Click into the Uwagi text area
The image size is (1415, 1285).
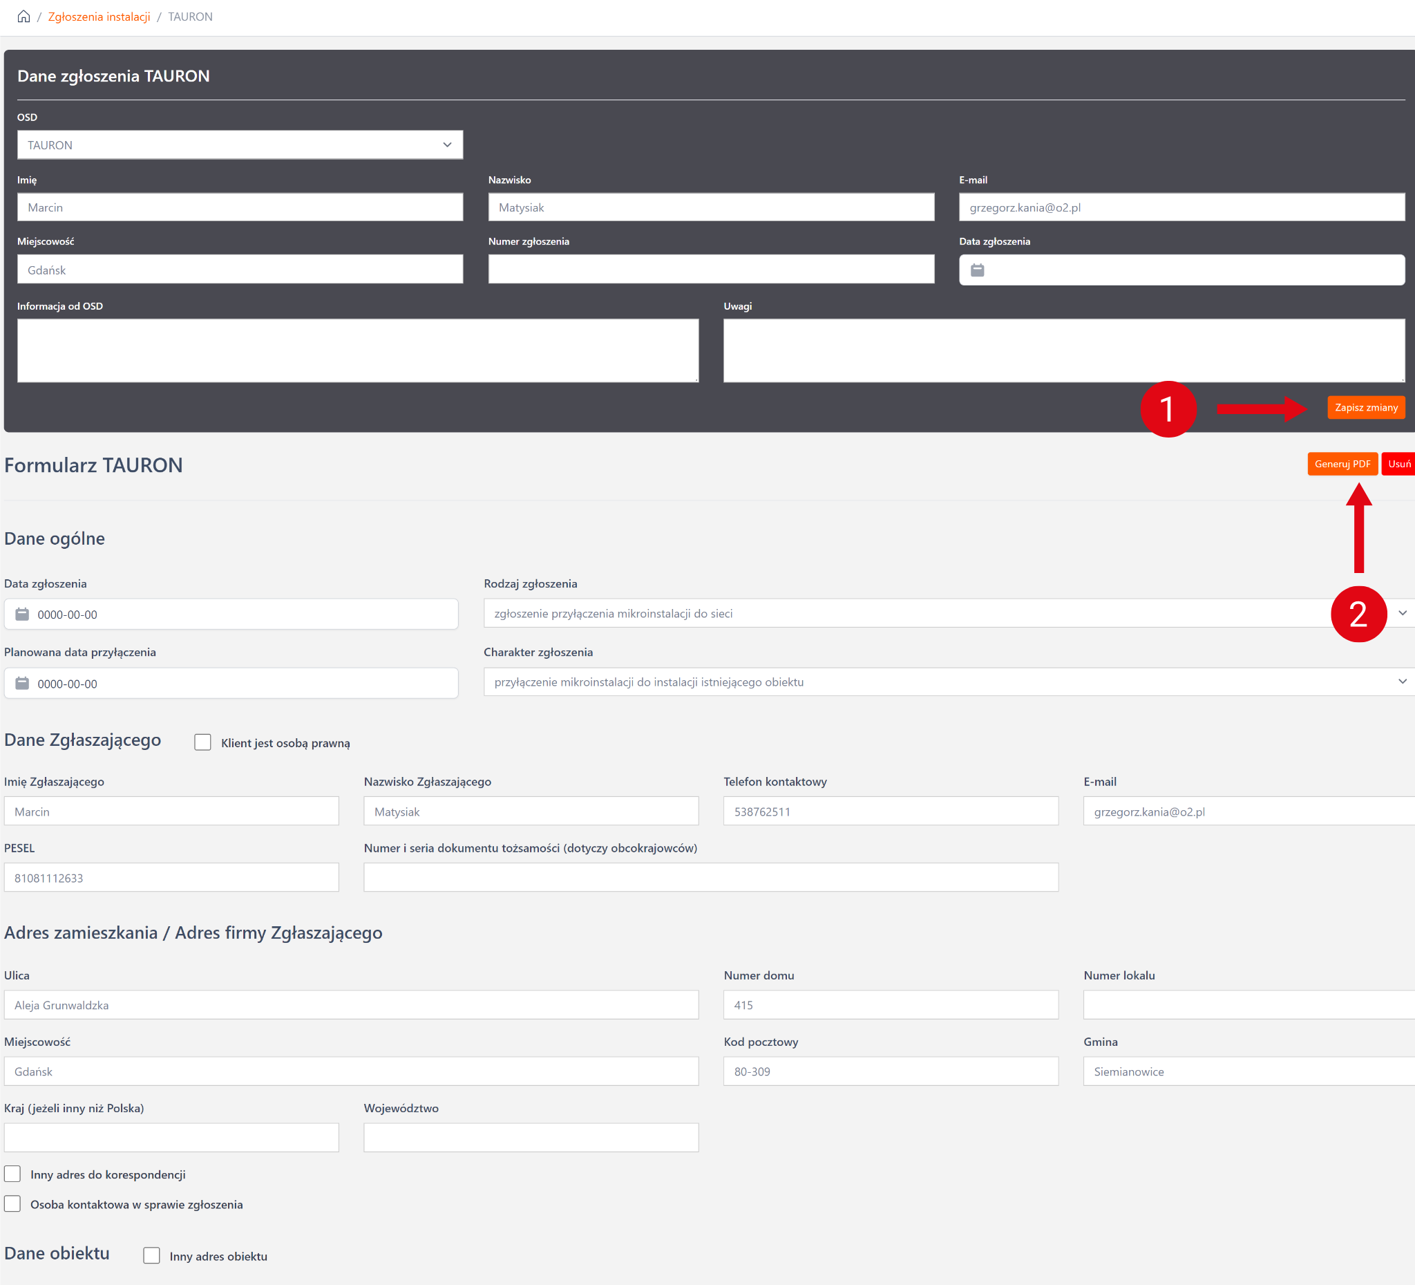click(x=1063, y=350)
